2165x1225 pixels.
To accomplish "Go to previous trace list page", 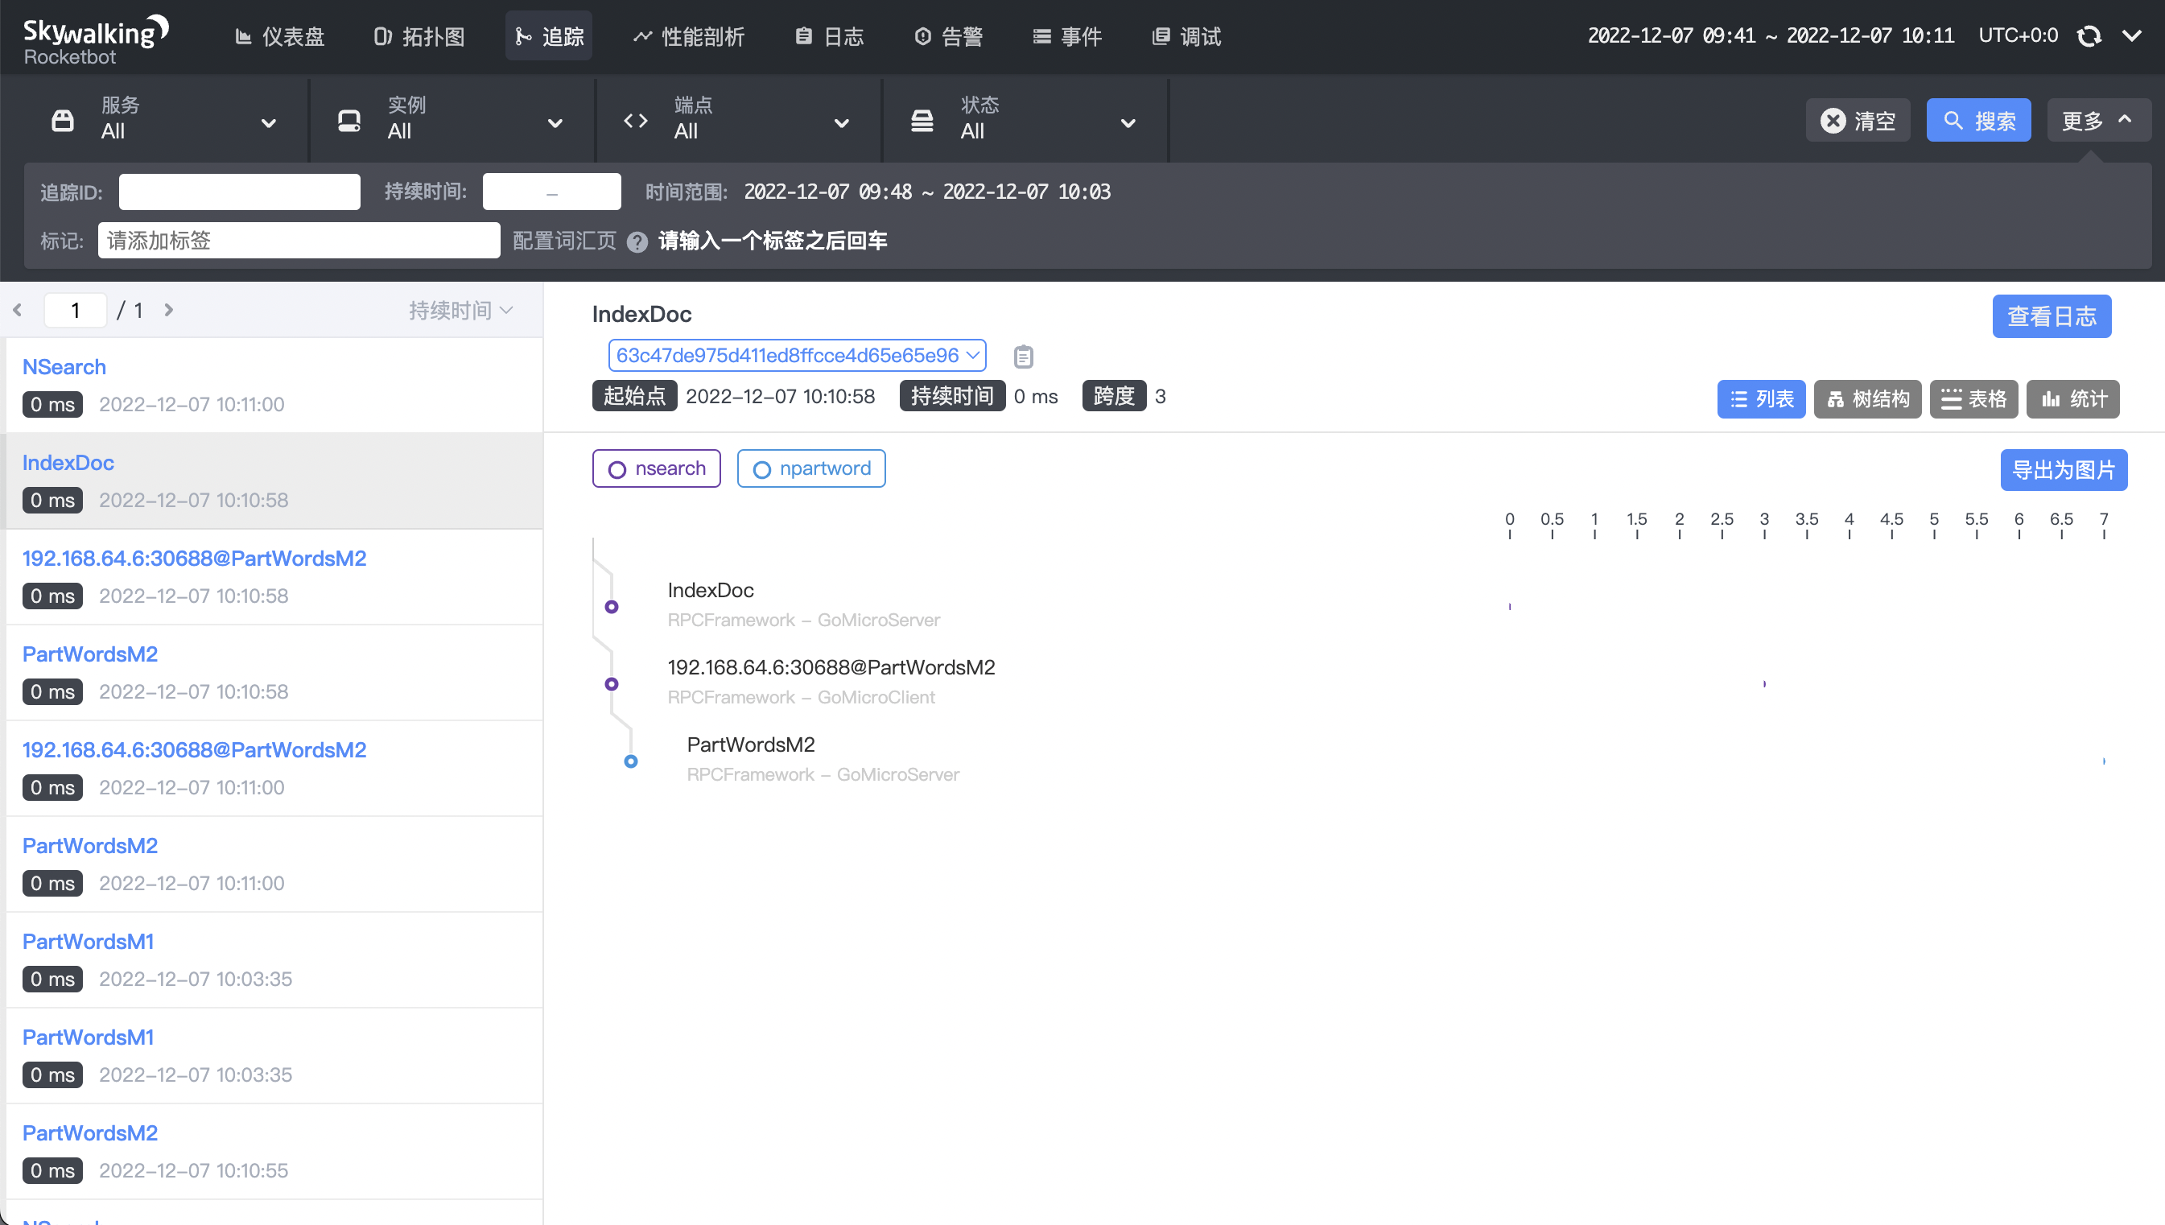I will pos(18,311).
